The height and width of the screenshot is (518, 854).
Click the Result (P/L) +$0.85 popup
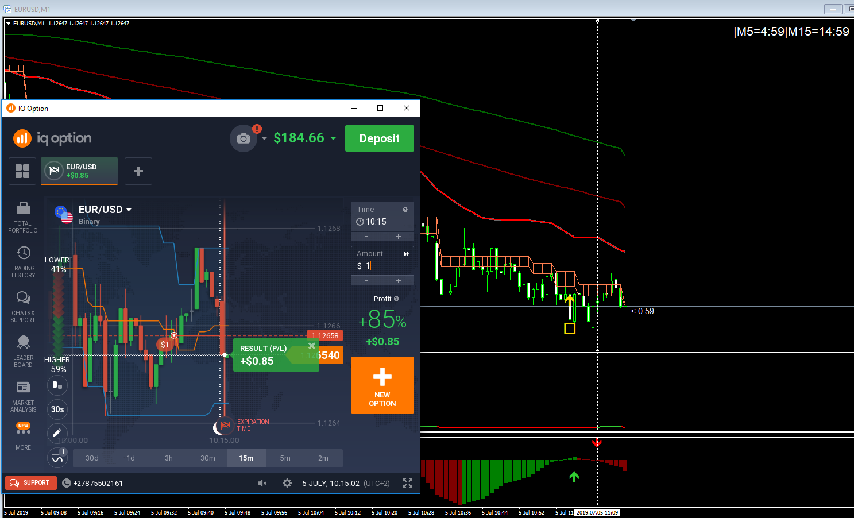276,355
